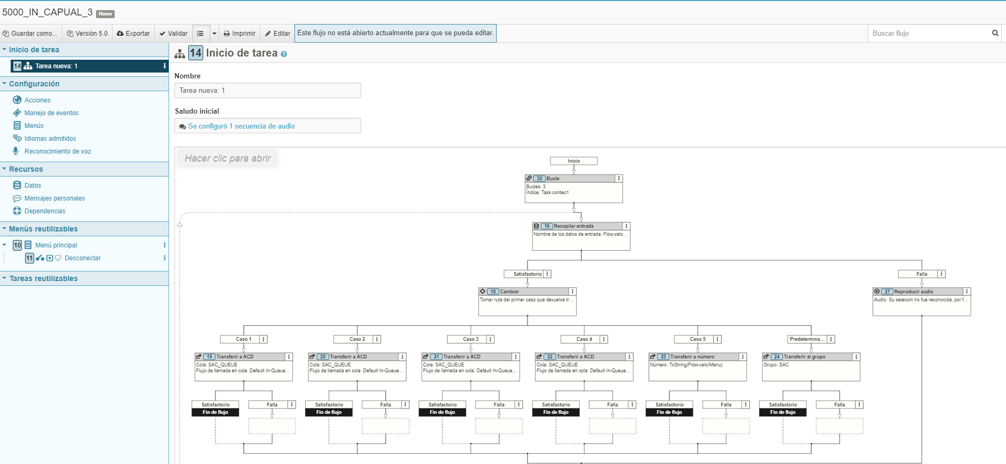The image size is (1006, 464).
Task: Click the Inicio node in the flow diagram
Action: pyautogui.click(x=574, y=161)
